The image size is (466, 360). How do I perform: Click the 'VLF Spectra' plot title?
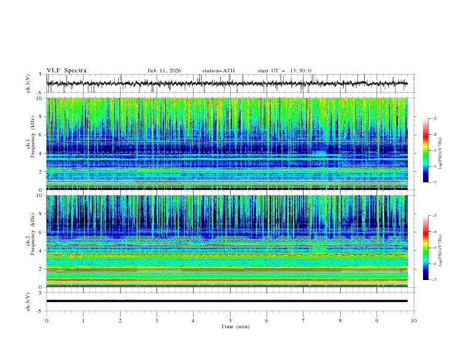[x=66, y=71]
